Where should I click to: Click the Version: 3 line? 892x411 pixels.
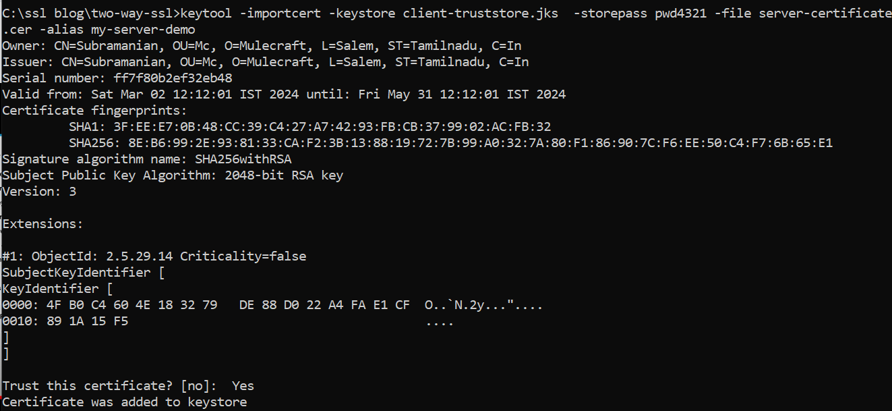pos(39,192)
